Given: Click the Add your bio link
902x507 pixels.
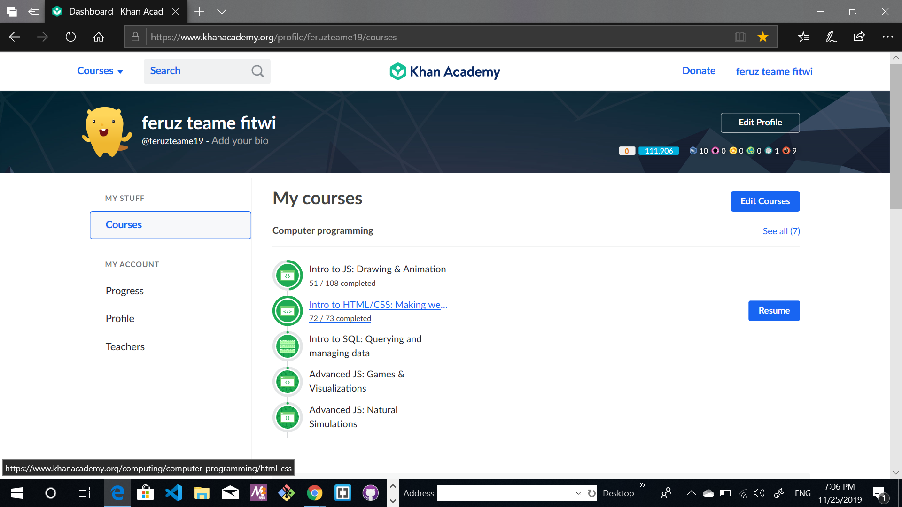Looking at the screenshot, I should (x=240, y=141).
